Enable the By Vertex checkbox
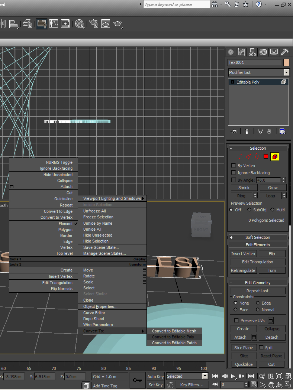 [x=234, y=165]
